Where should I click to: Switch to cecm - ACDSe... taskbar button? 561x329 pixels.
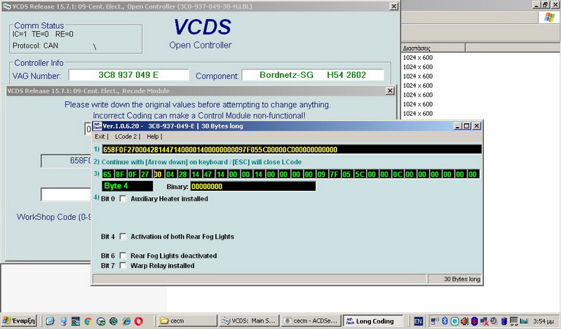tap(311, 321)
